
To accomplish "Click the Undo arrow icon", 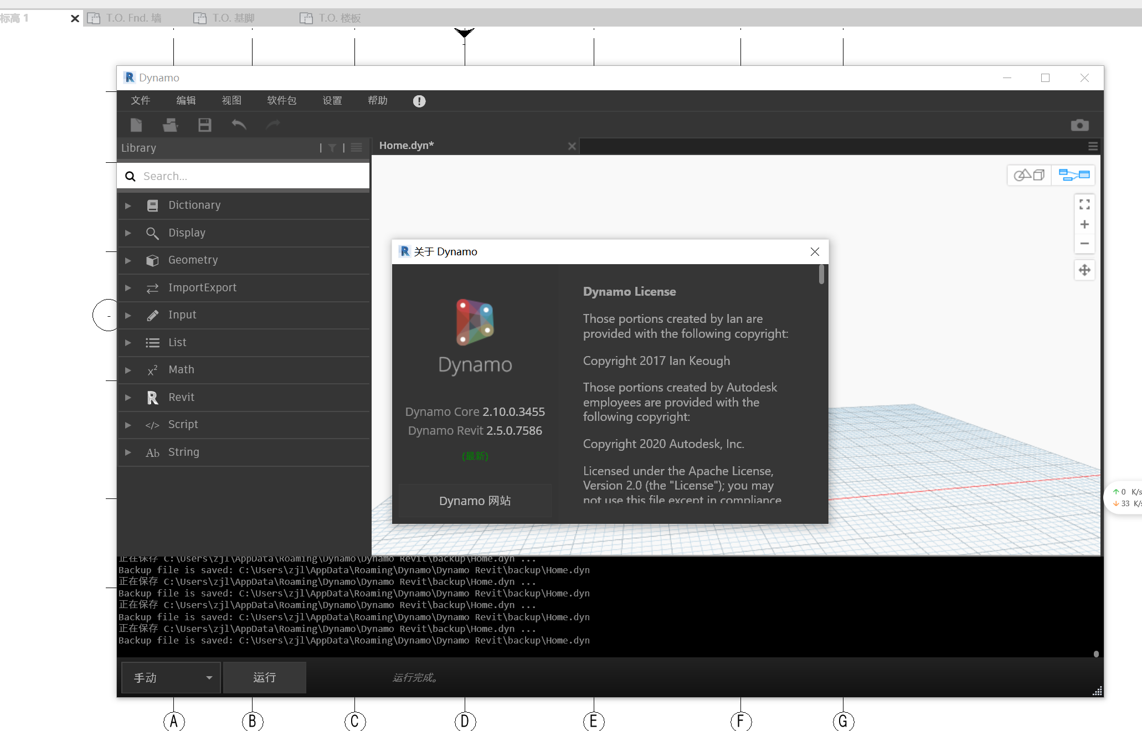I will [x=239, y=125].
